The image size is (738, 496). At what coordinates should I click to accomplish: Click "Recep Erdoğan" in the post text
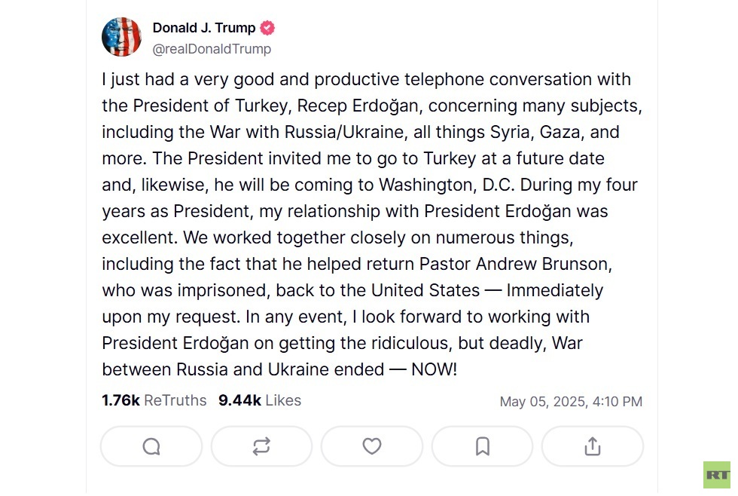360,106
